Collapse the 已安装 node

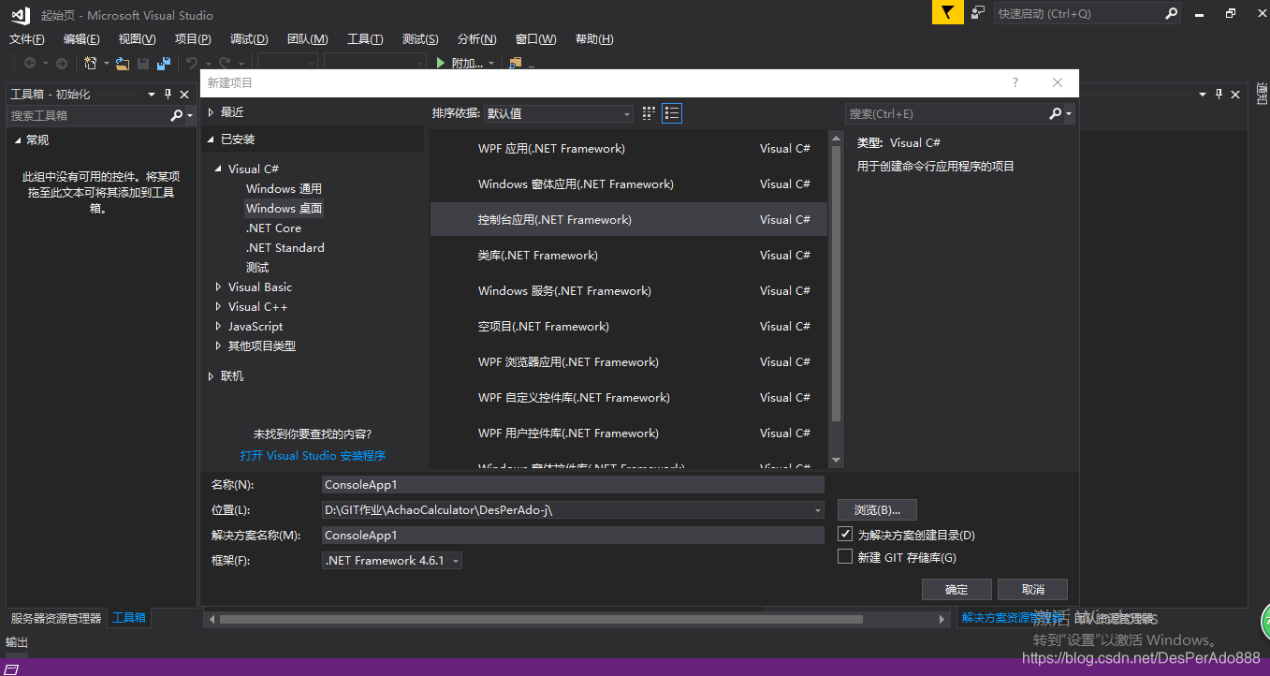(211, 140)
